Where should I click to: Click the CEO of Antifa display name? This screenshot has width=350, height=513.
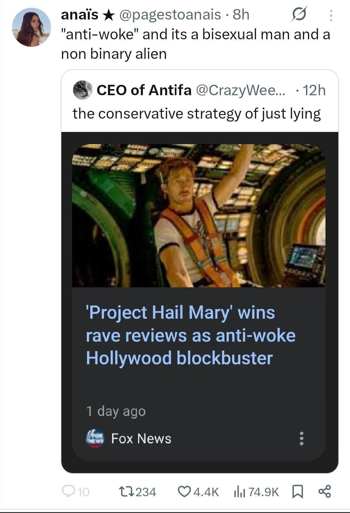pyautogui.click(x=144, y=90)
